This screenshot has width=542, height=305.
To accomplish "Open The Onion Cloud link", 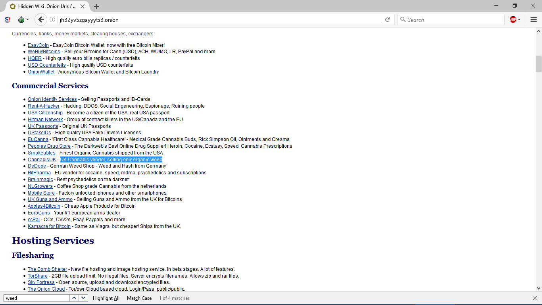I will [x=46, y=289].
